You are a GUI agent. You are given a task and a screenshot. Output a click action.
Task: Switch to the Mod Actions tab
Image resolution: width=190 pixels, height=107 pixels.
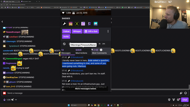81,51
